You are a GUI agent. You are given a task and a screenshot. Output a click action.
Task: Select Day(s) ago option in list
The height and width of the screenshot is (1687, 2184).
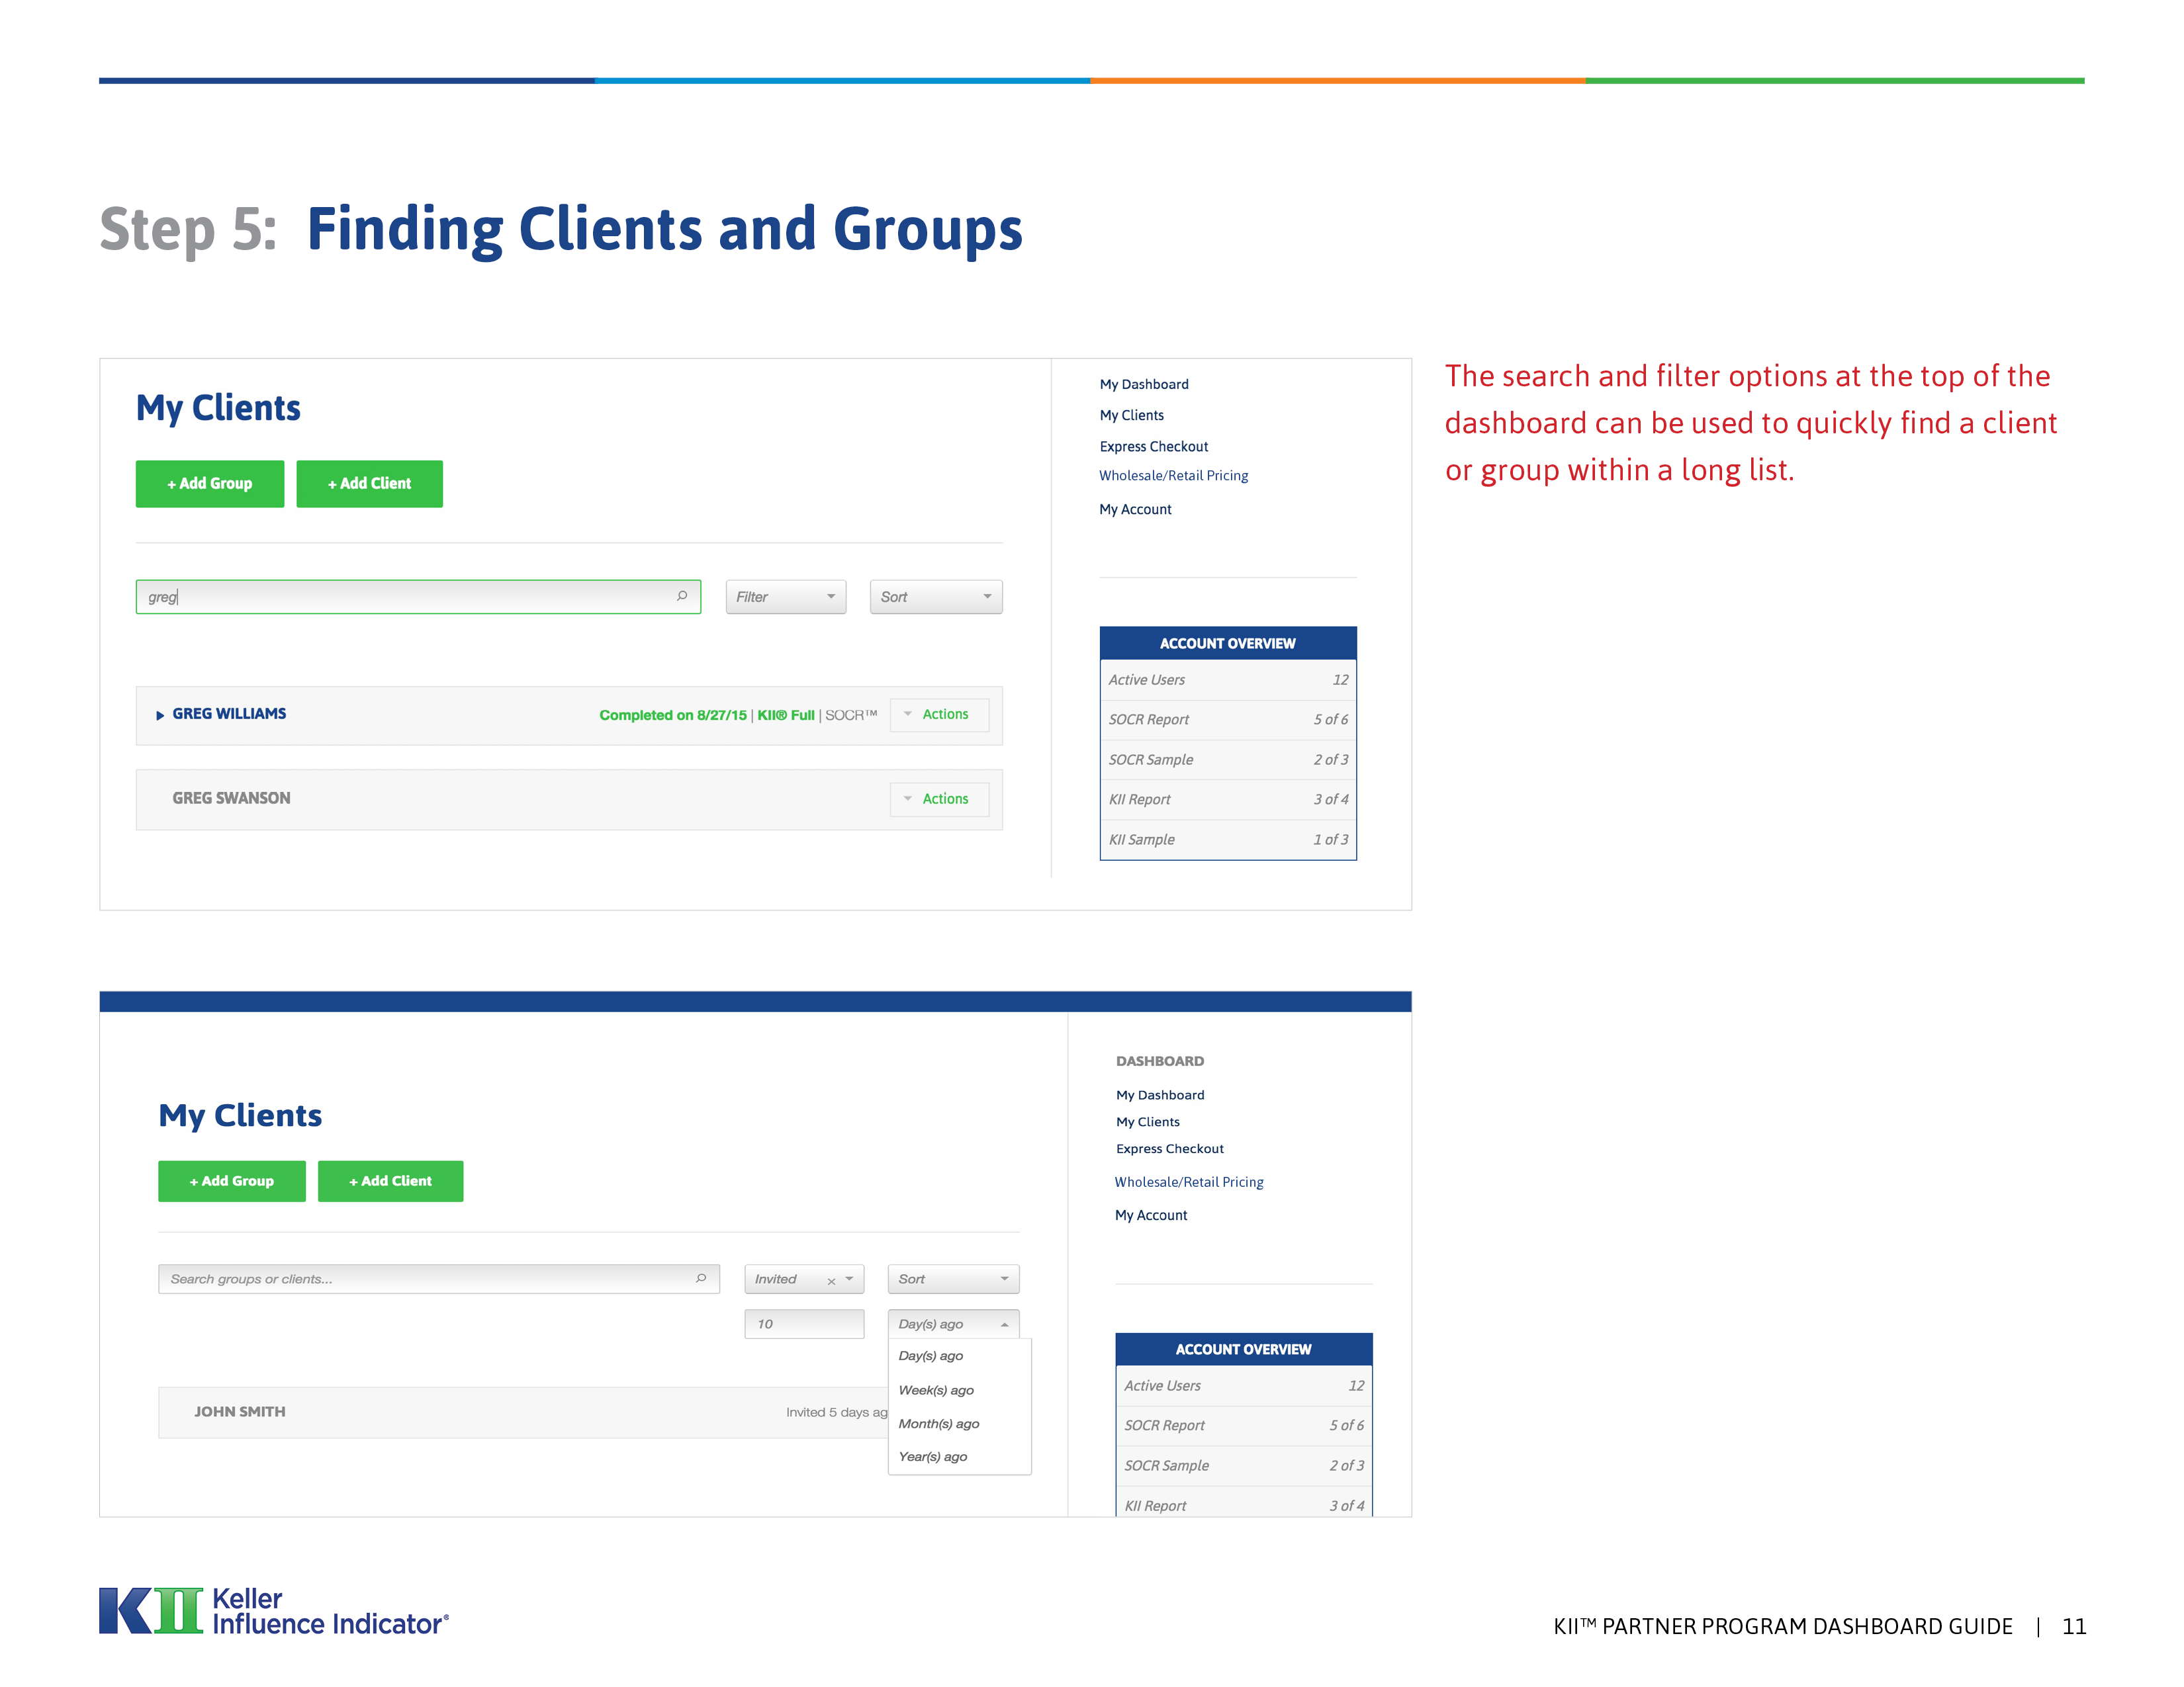(x=931, y=1356)
